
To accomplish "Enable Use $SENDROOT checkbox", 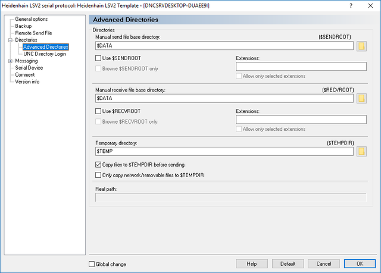I will tap(98, 58).
